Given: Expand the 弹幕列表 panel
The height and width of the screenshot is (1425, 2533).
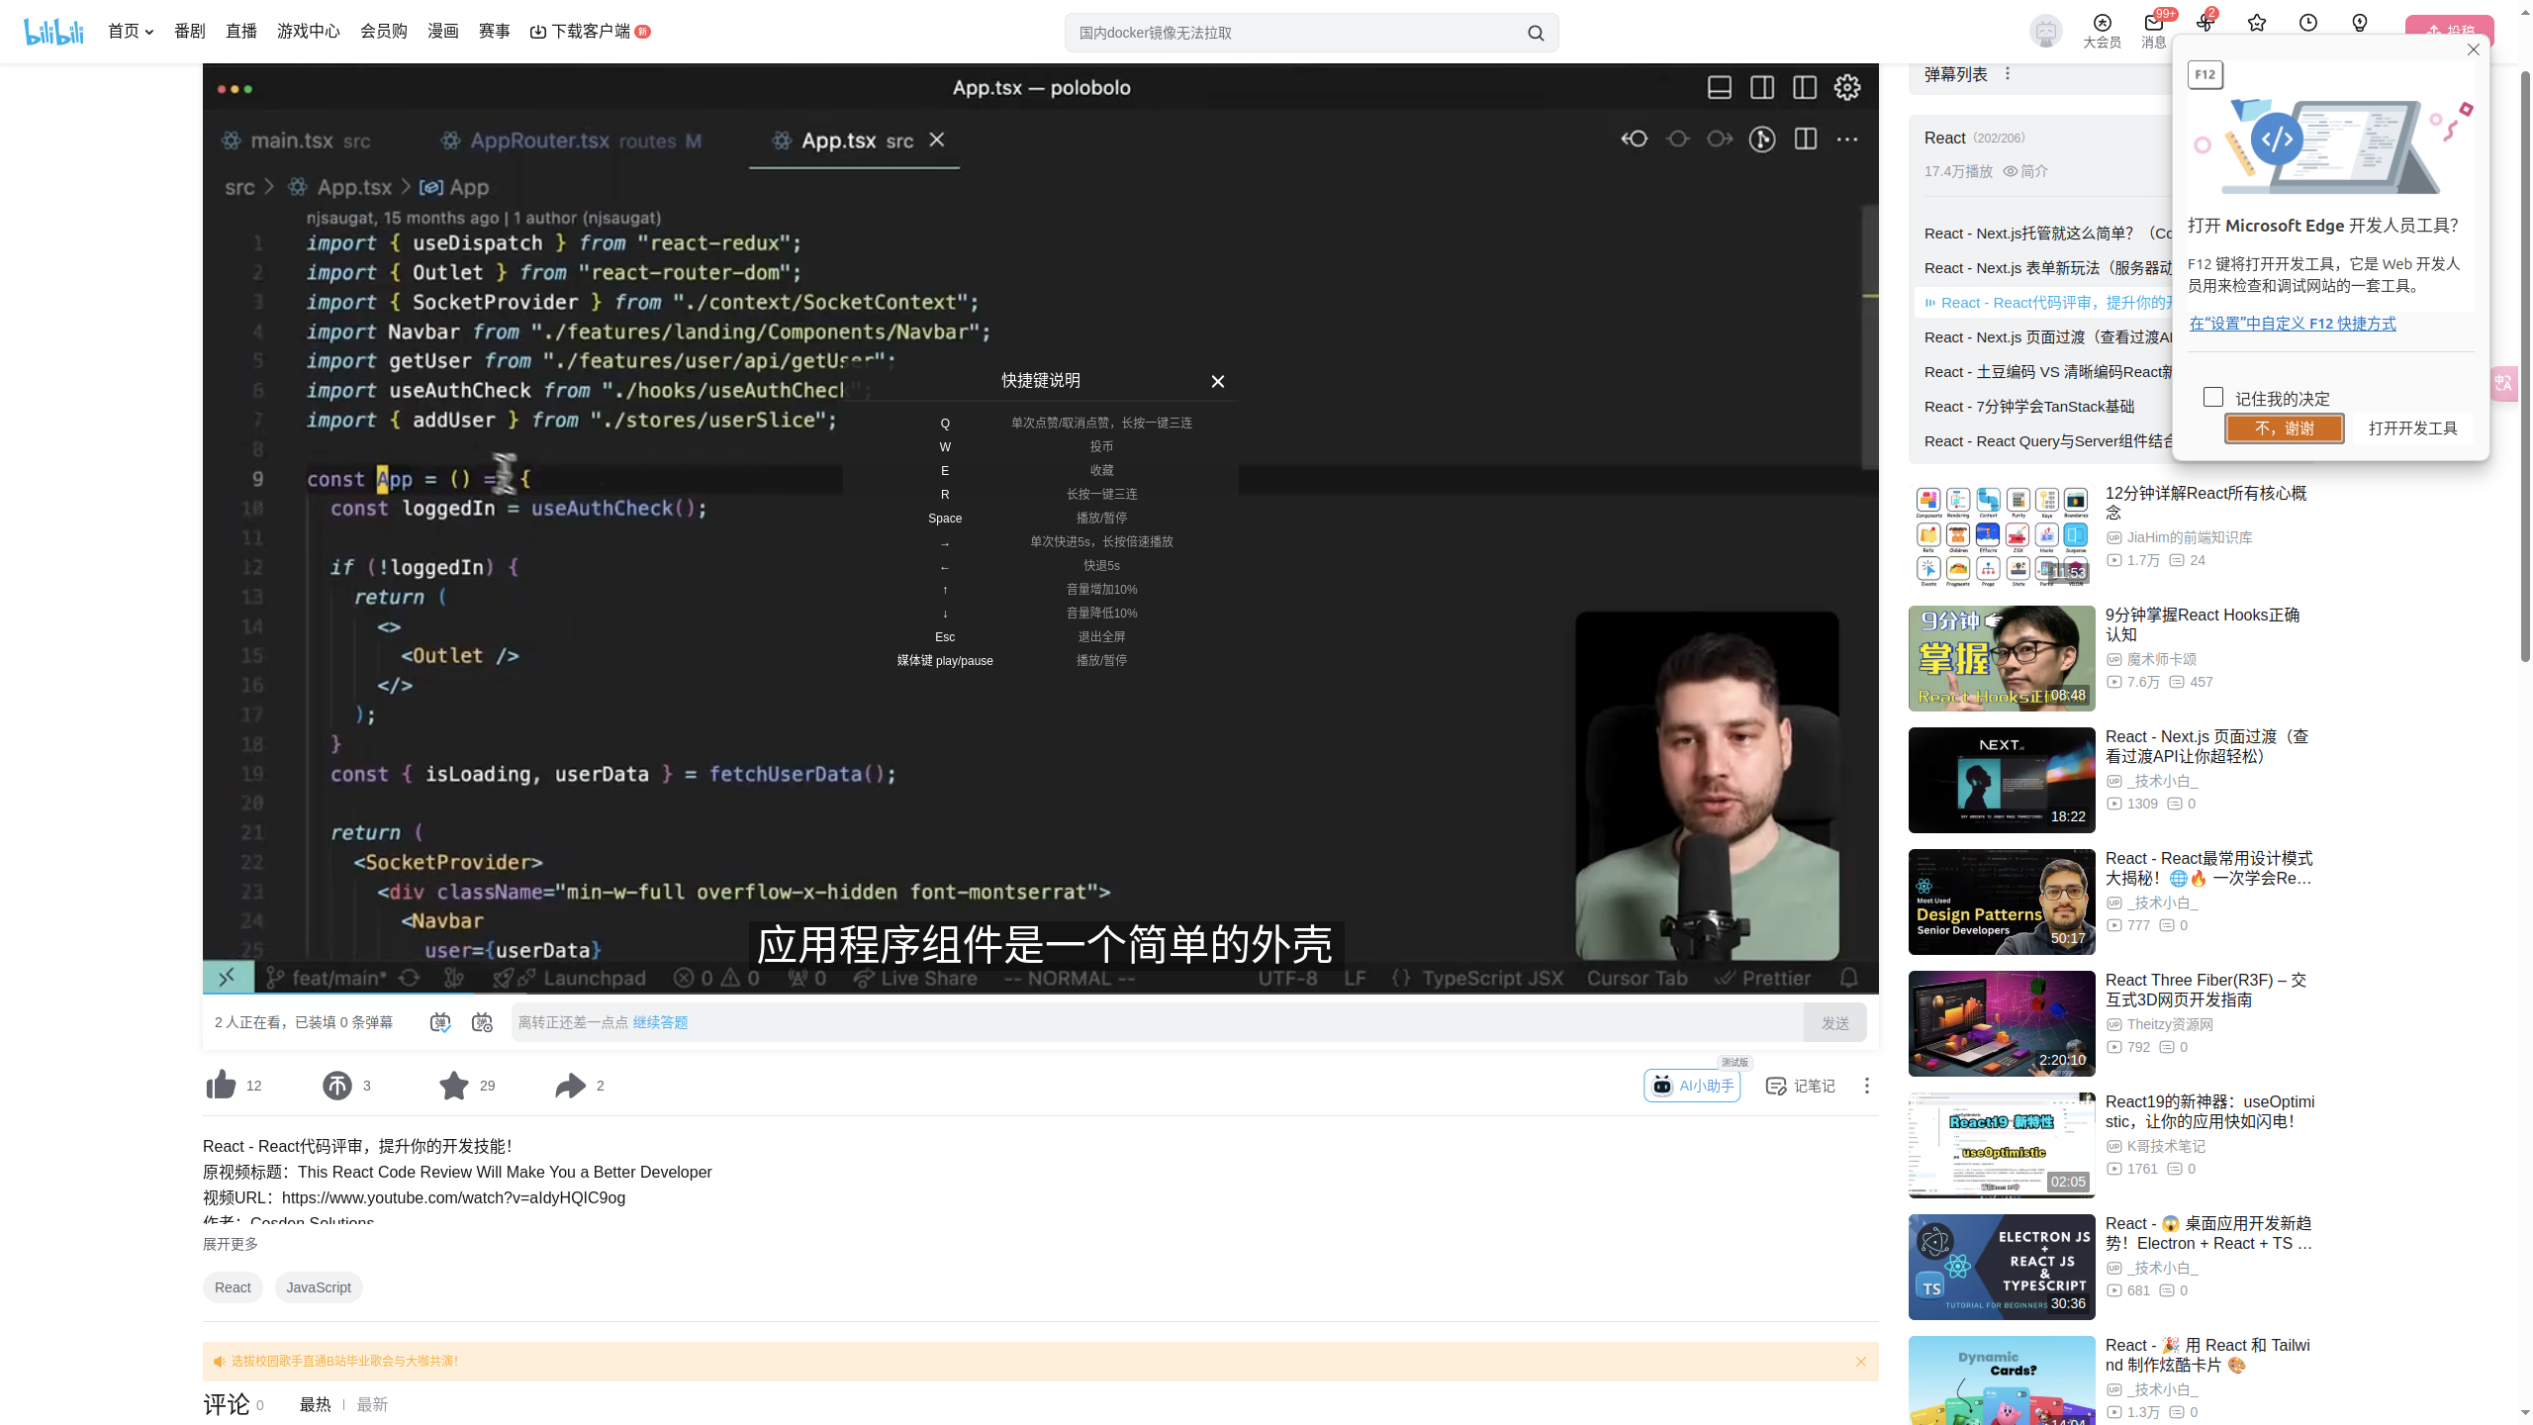Looking at the screenshot, I should point(1955,74).
